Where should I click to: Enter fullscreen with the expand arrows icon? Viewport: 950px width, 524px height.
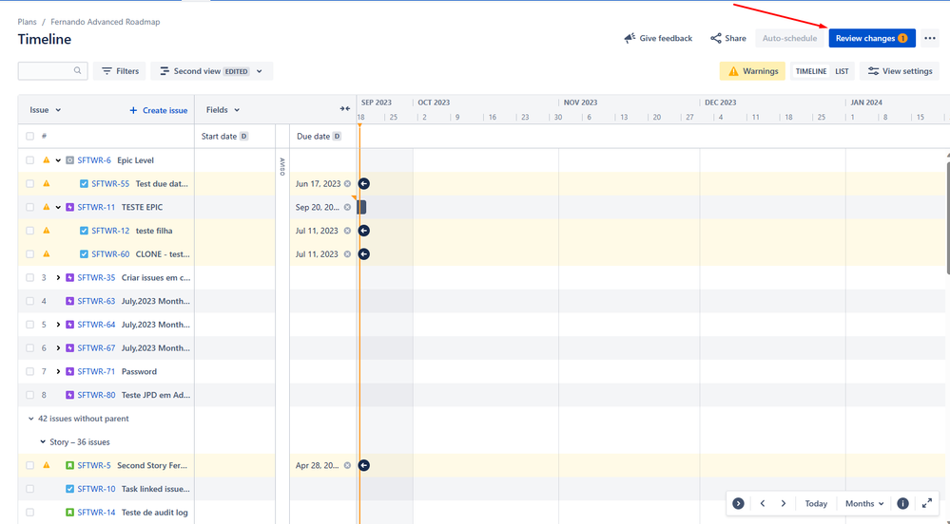[x=927, y=503]
